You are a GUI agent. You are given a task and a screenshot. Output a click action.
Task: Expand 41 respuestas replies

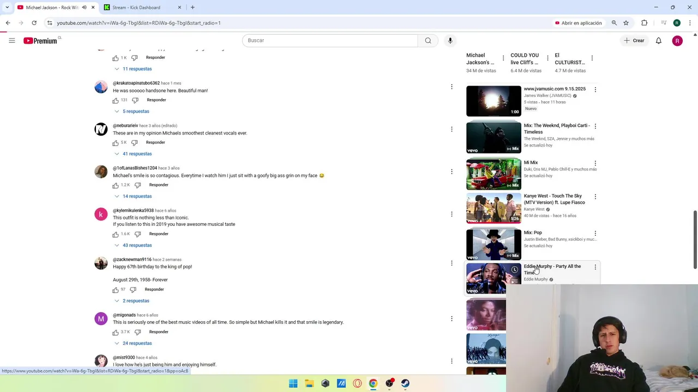[133, 154]
